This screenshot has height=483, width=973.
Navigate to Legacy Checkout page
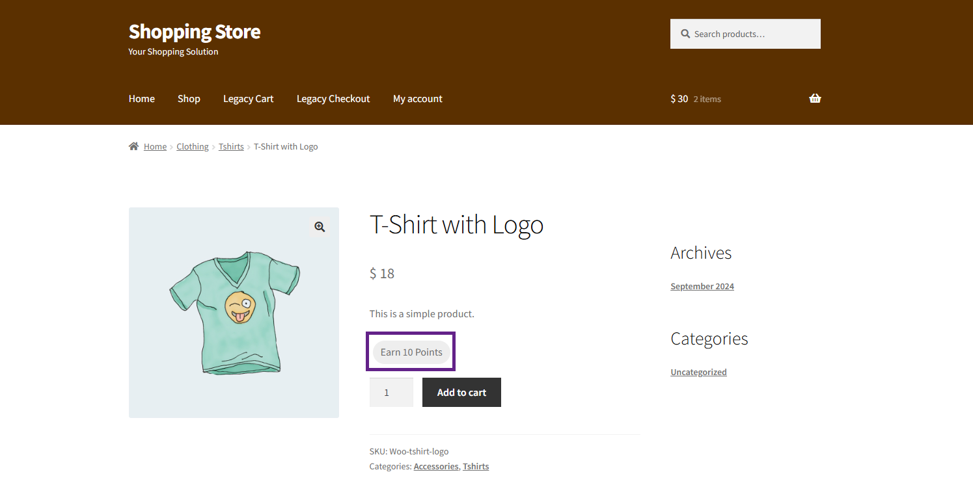[333, 99]
